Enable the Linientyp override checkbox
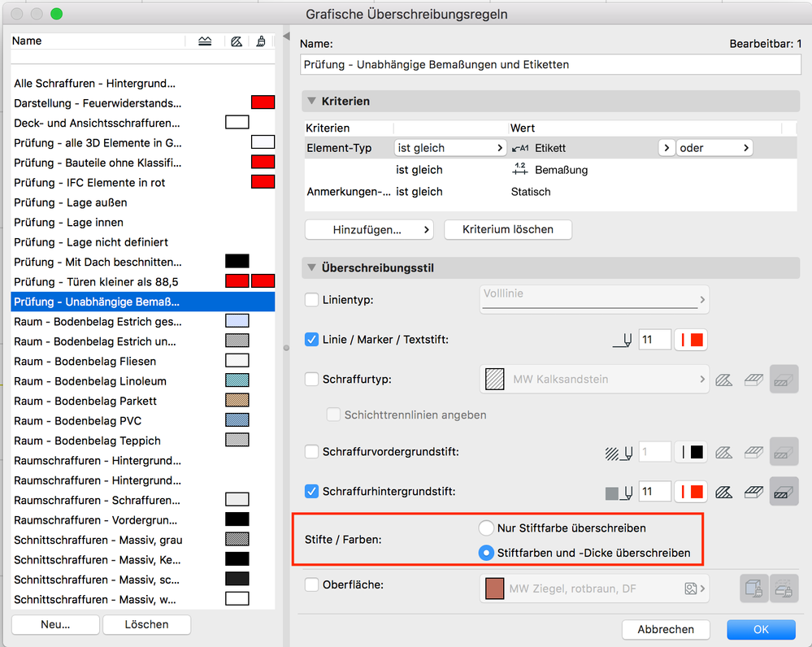The height and width of the screenshot is (647, 812). (x=311, y=299)
